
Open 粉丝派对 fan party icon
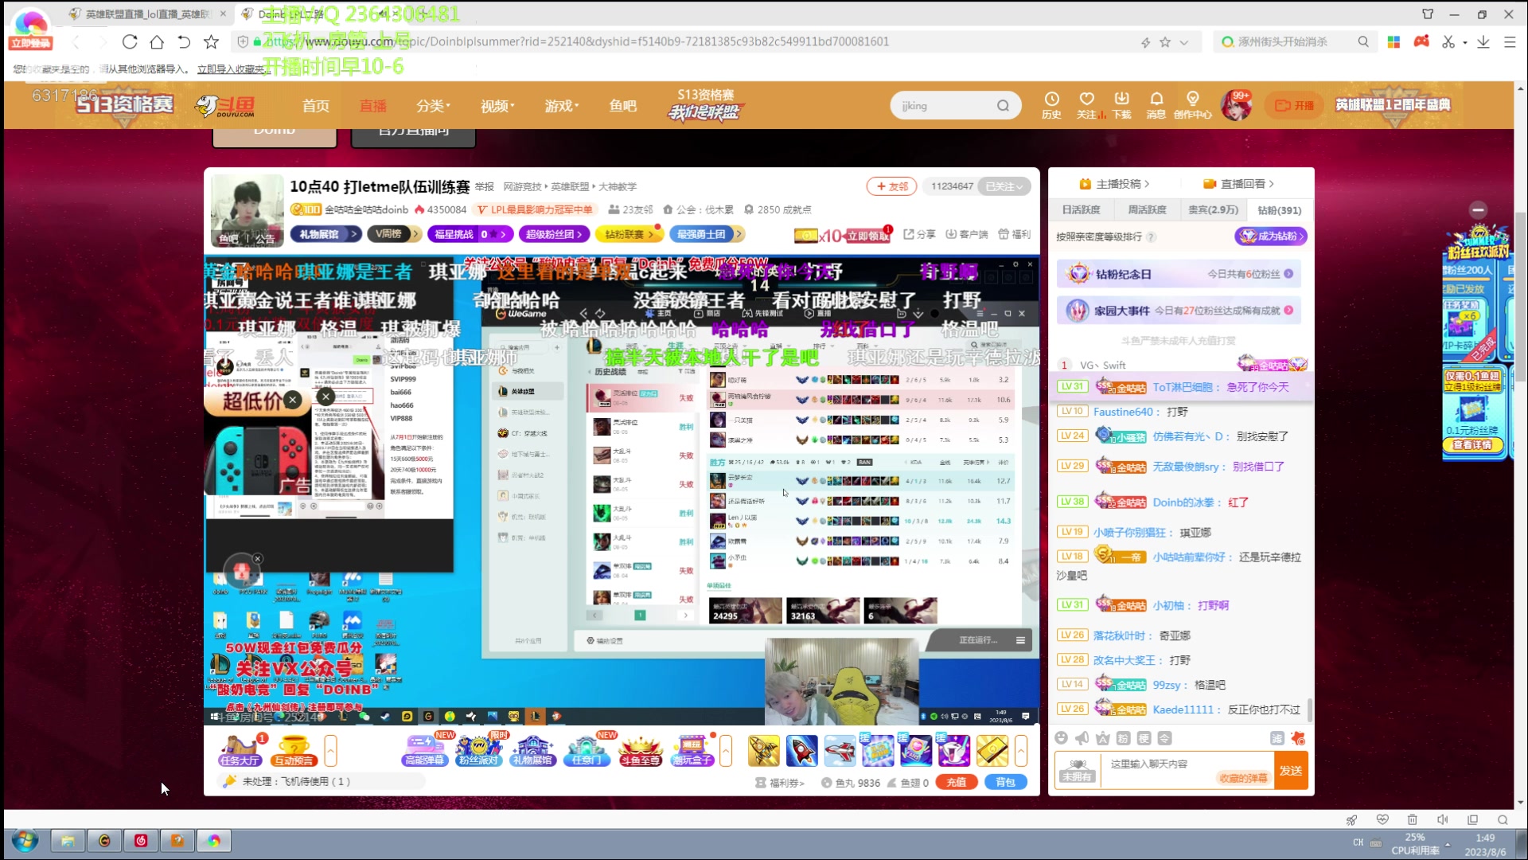(x=478, y=750)
